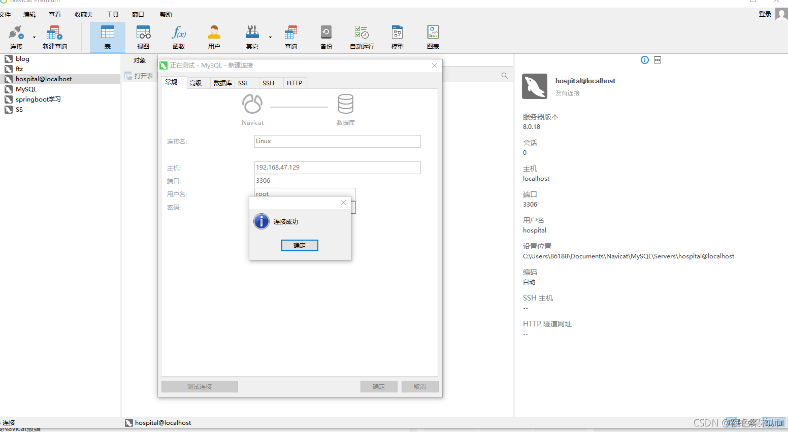This screenshot has width=788, height=432.
Task: Click the search magnifier icon
Action: [505, 76]
